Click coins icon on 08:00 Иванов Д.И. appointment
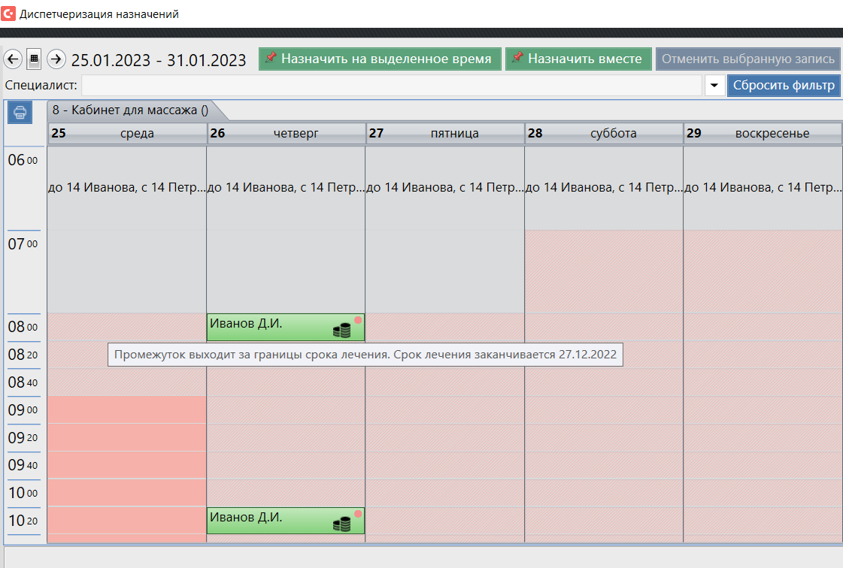The width and height of the screenshot is (843, 568). (342, 330)
